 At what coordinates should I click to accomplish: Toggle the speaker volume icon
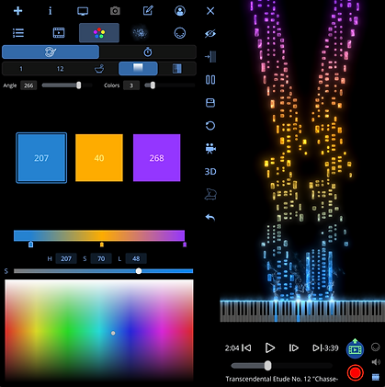point(376,362)
